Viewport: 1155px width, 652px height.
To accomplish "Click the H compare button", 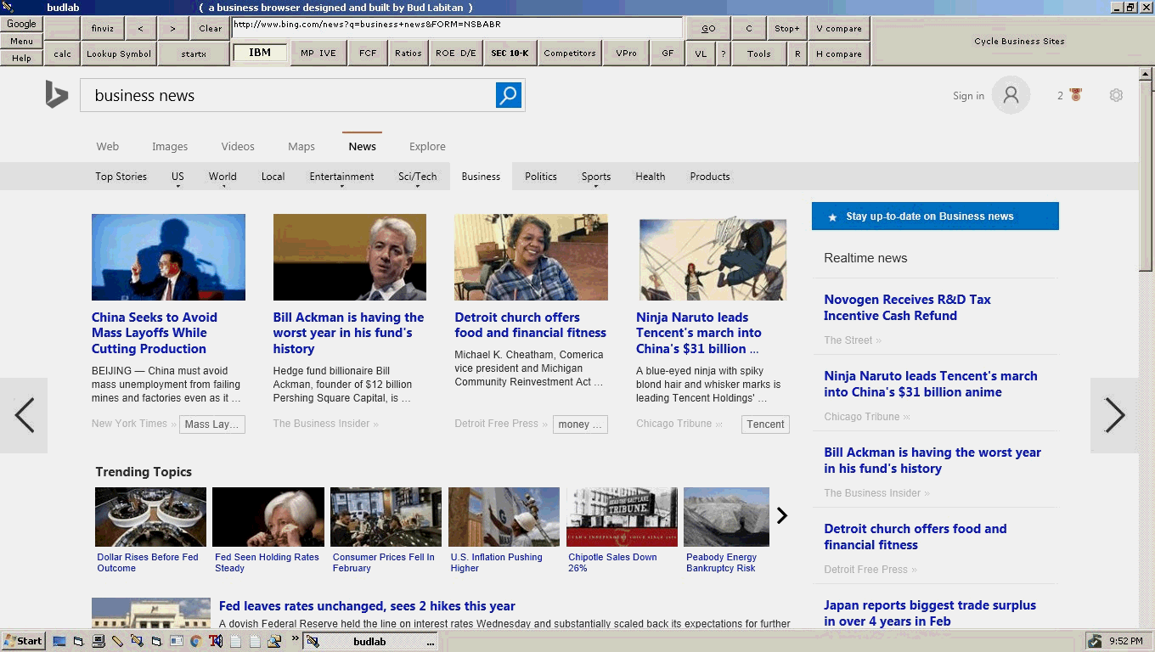I will [839, 53].
